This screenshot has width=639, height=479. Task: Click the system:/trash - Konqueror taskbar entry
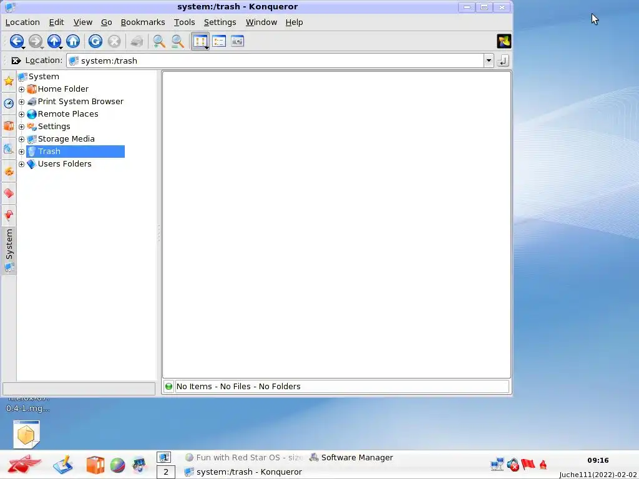click(243, 472)
